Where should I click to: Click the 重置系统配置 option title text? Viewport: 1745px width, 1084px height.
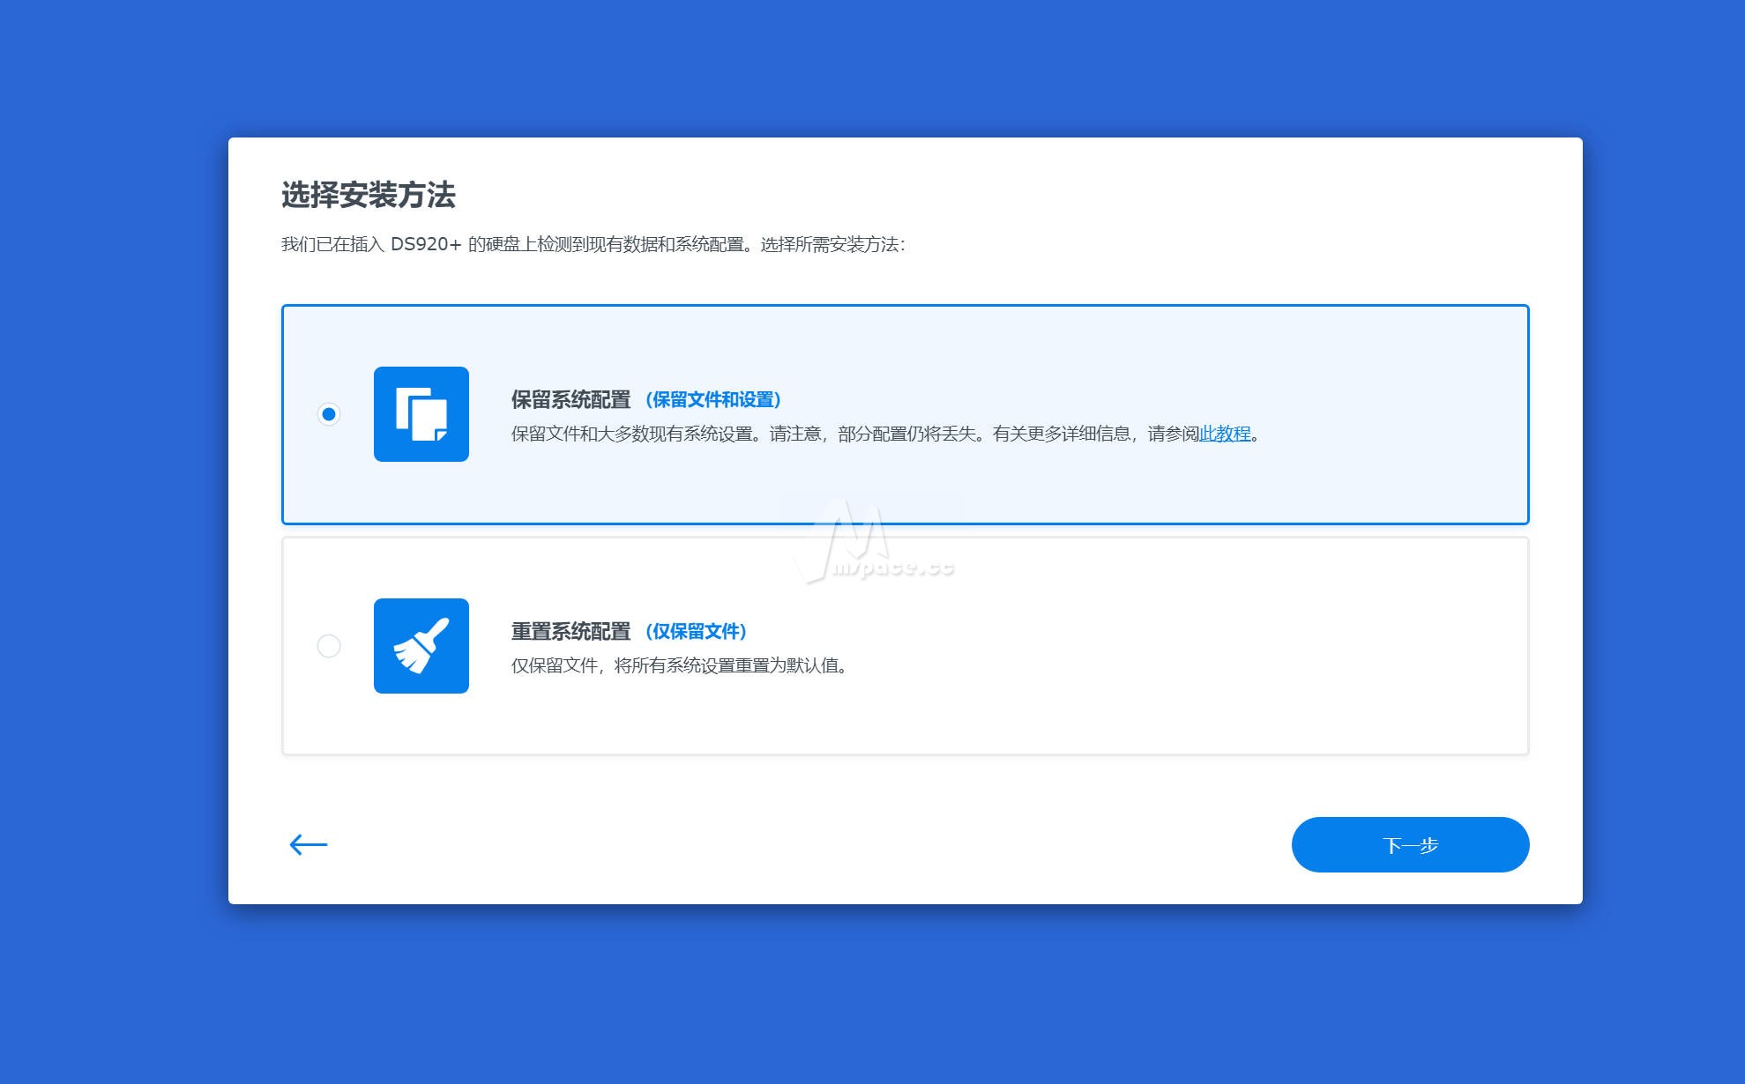tap(571, 631)
